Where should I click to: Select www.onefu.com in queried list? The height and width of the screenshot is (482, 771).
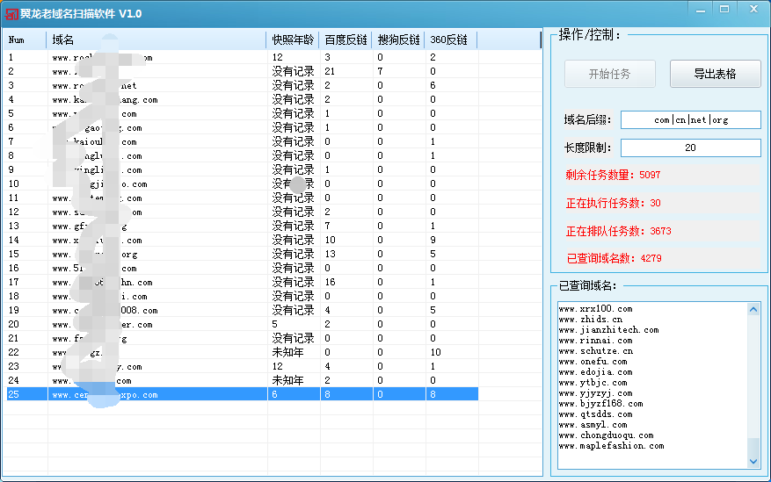[593, 361]
